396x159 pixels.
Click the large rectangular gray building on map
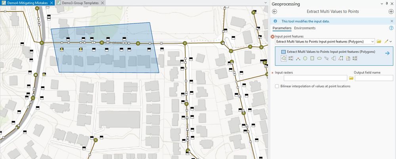[x=119, y=119]
